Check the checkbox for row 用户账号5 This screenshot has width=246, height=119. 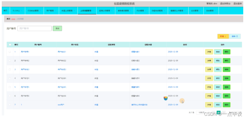(10, 87)
